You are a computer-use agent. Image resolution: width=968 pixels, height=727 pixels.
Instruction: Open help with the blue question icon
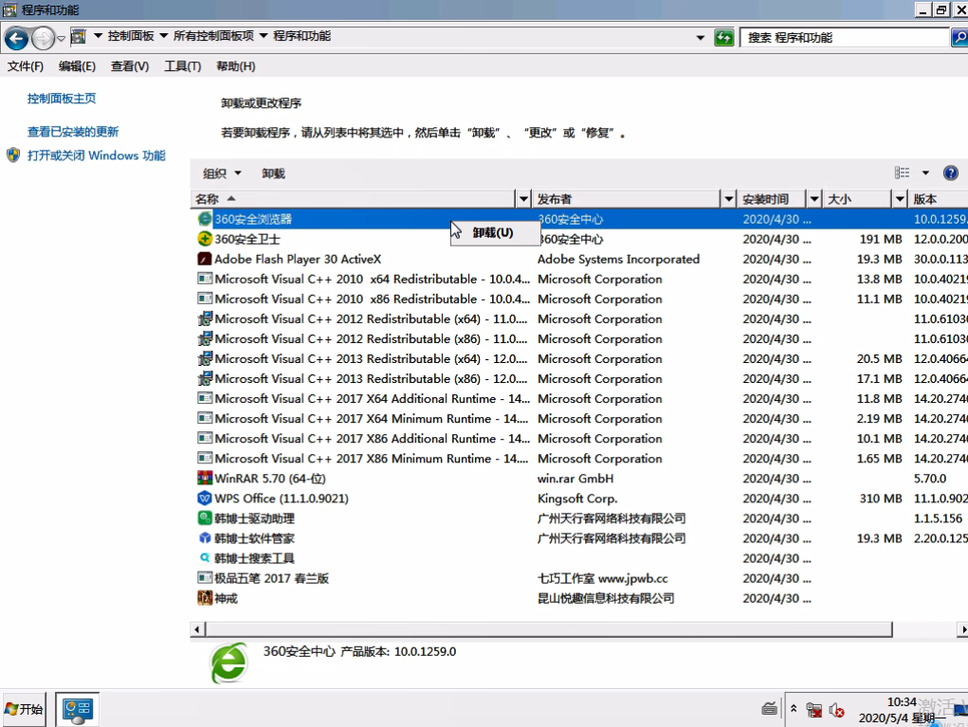click(951, 173)
